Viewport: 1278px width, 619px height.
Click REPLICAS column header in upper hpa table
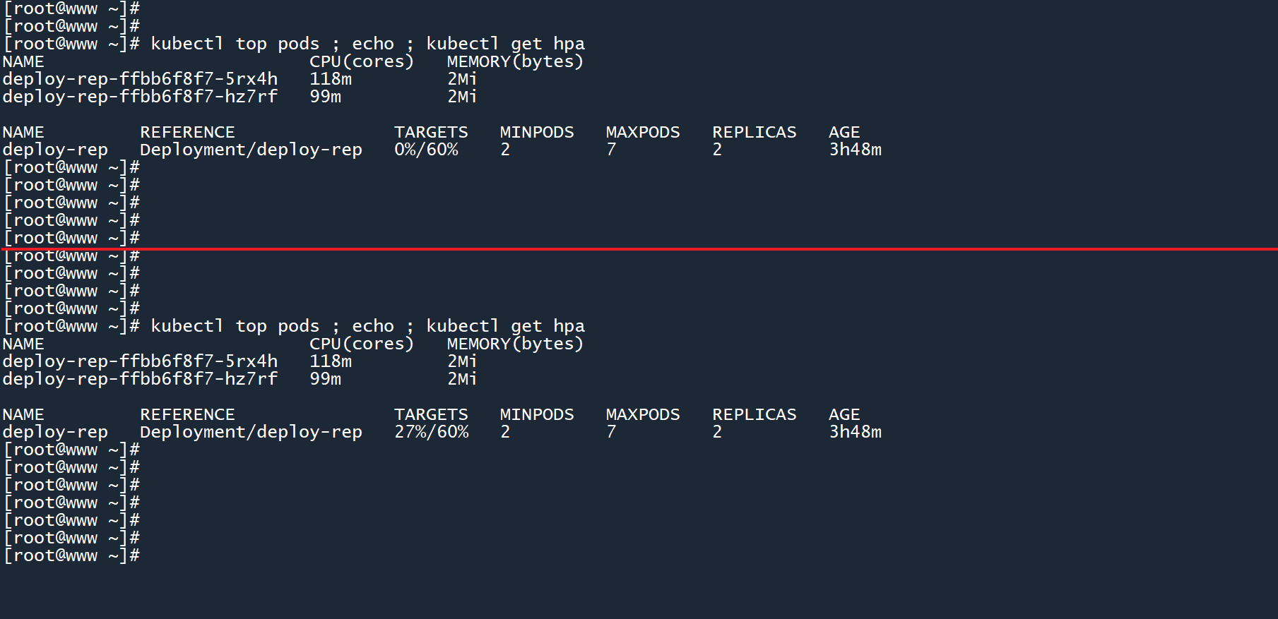click(x=754, y=132)
